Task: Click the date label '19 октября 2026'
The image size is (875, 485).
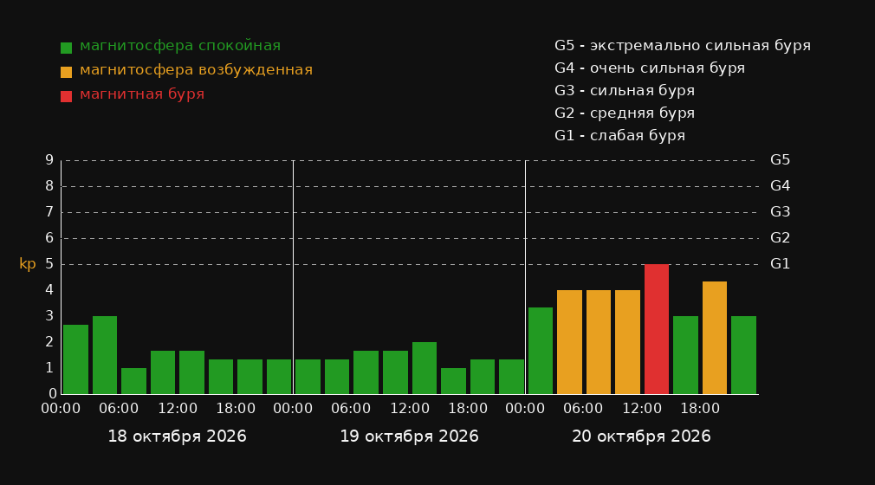Action: pyautogui.click(x=409, y=436)
